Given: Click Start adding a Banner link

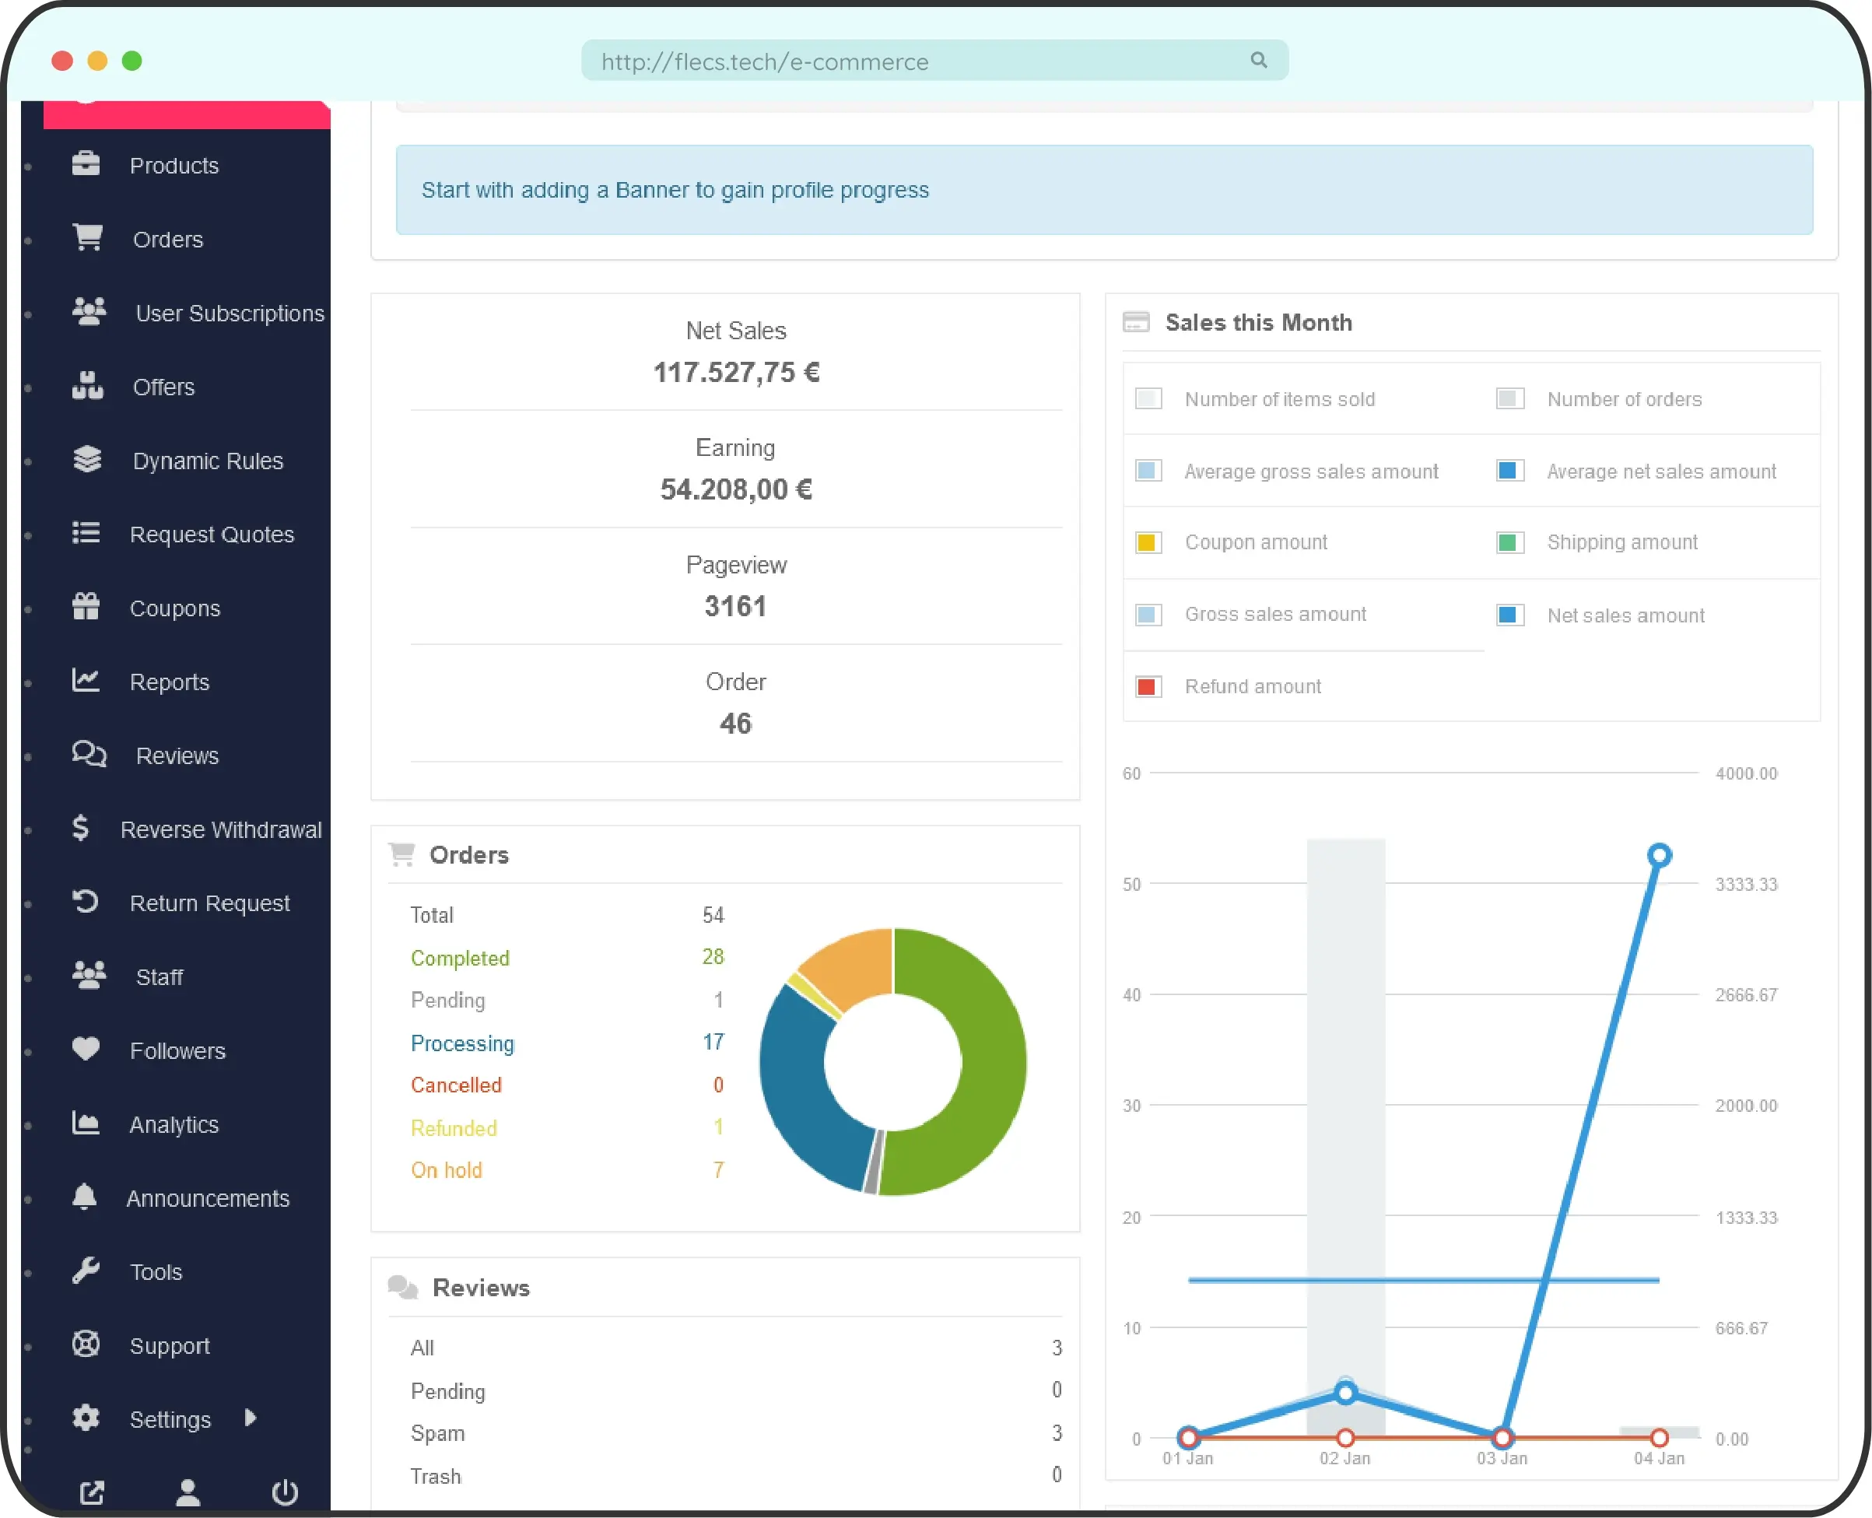Looking at the screenshot, I should tap(675, 189).
